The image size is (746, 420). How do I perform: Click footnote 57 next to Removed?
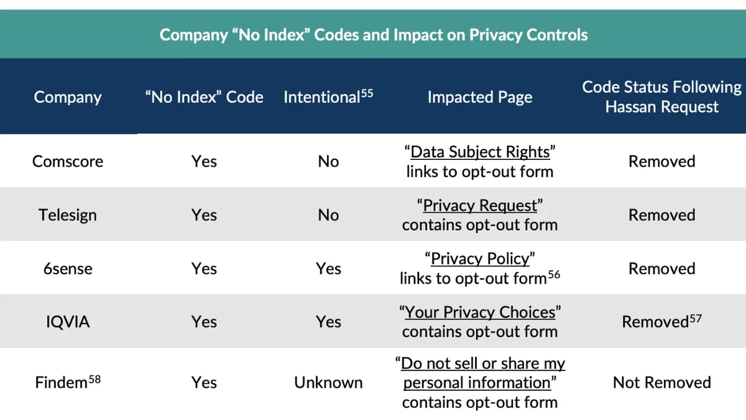[x=695, y=319]
